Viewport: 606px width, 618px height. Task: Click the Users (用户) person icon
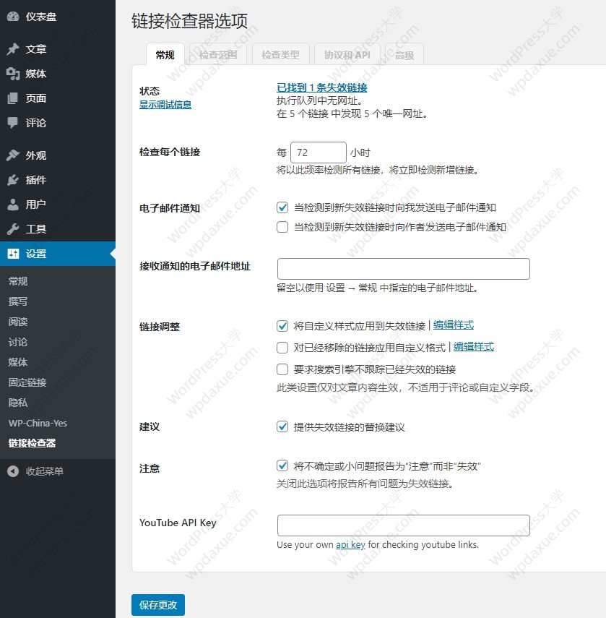[x=13, y=205]
